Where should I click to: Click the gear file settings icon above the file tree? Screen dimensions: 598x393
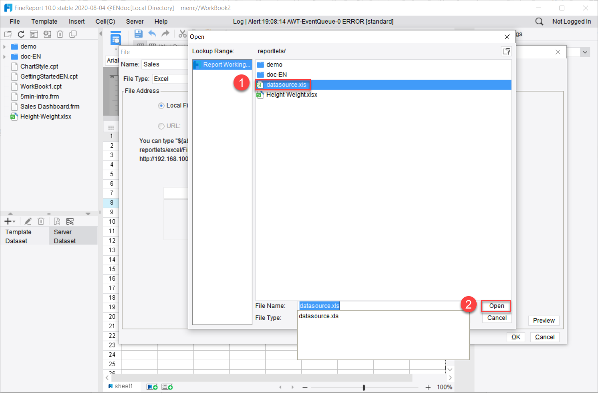[47, 34]
